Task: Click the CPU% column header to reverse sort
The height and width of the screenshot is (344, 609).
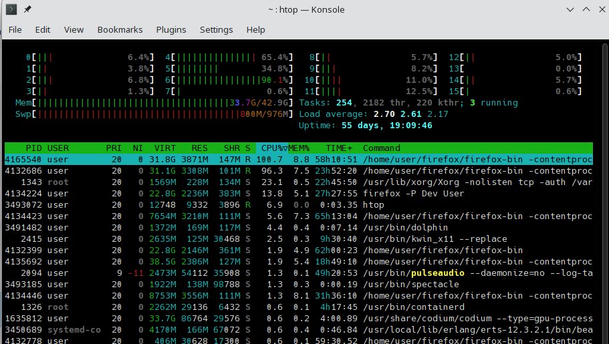Action: pyautogui.click(x=272, y=148)
